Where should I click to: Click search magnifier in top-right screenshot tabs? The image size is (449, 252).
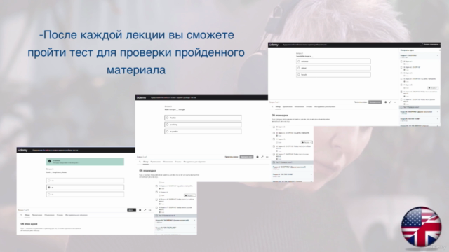tap(272, 106)
